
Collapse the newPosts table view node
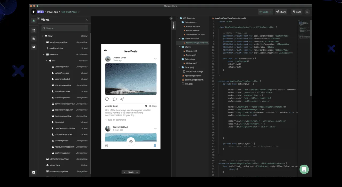pyautogui.click(x=44, y=54)
